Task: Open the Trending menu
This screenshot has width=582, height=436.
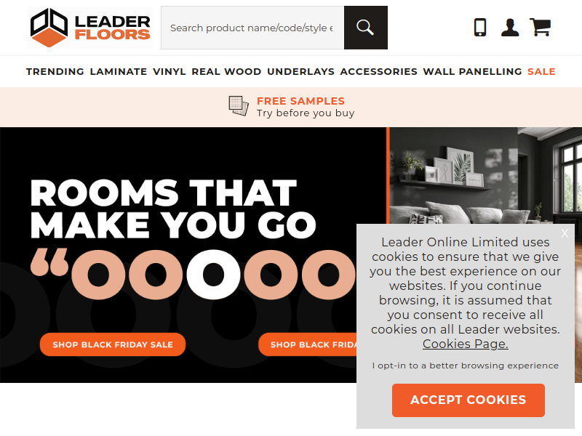Action: [55, 71]
